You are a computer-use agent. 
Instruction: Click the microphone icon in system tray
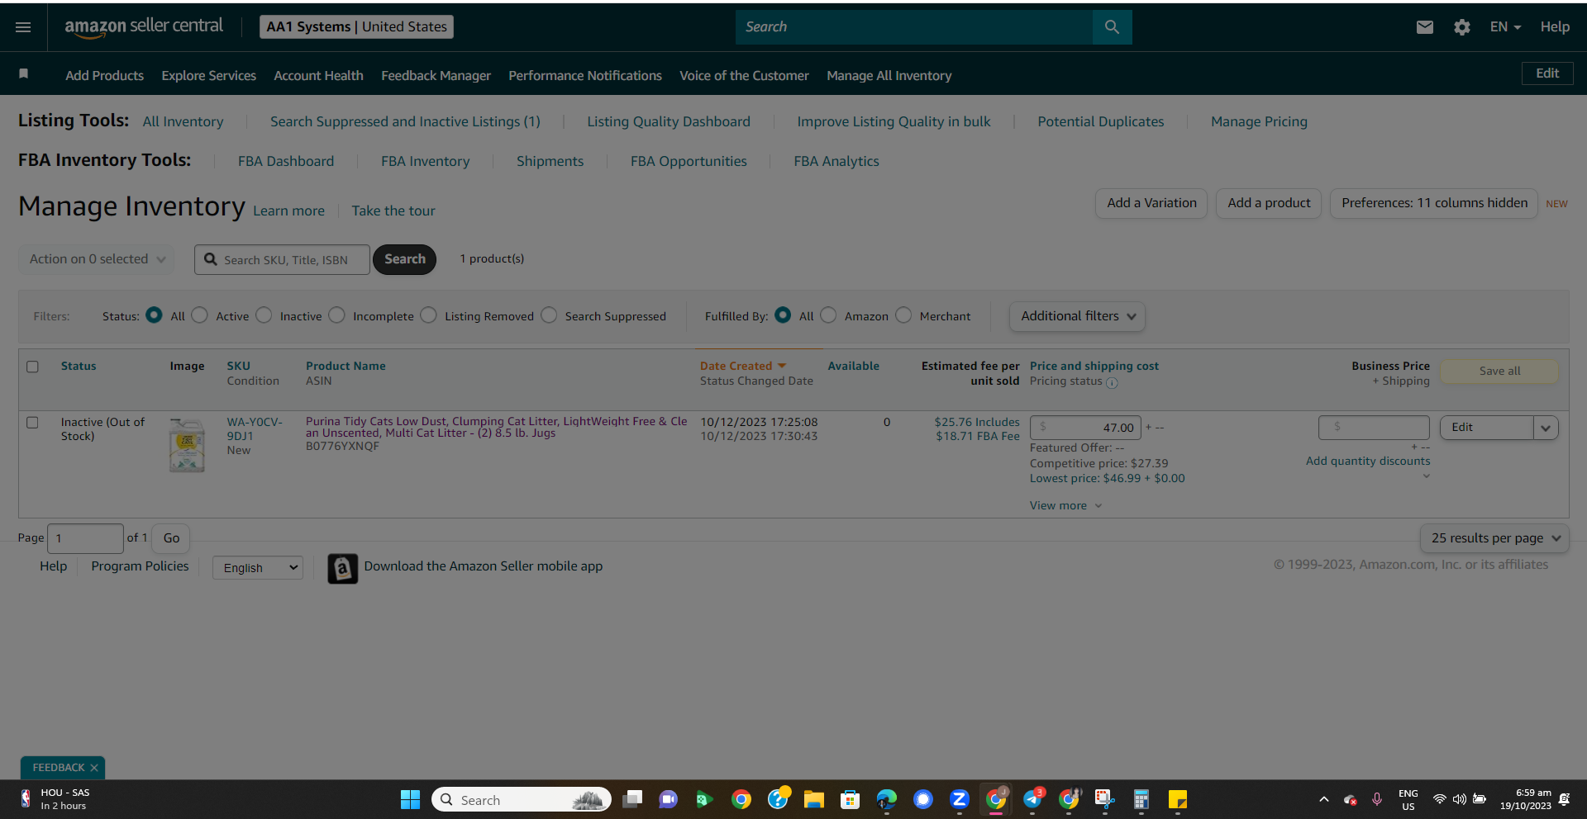1377,799
